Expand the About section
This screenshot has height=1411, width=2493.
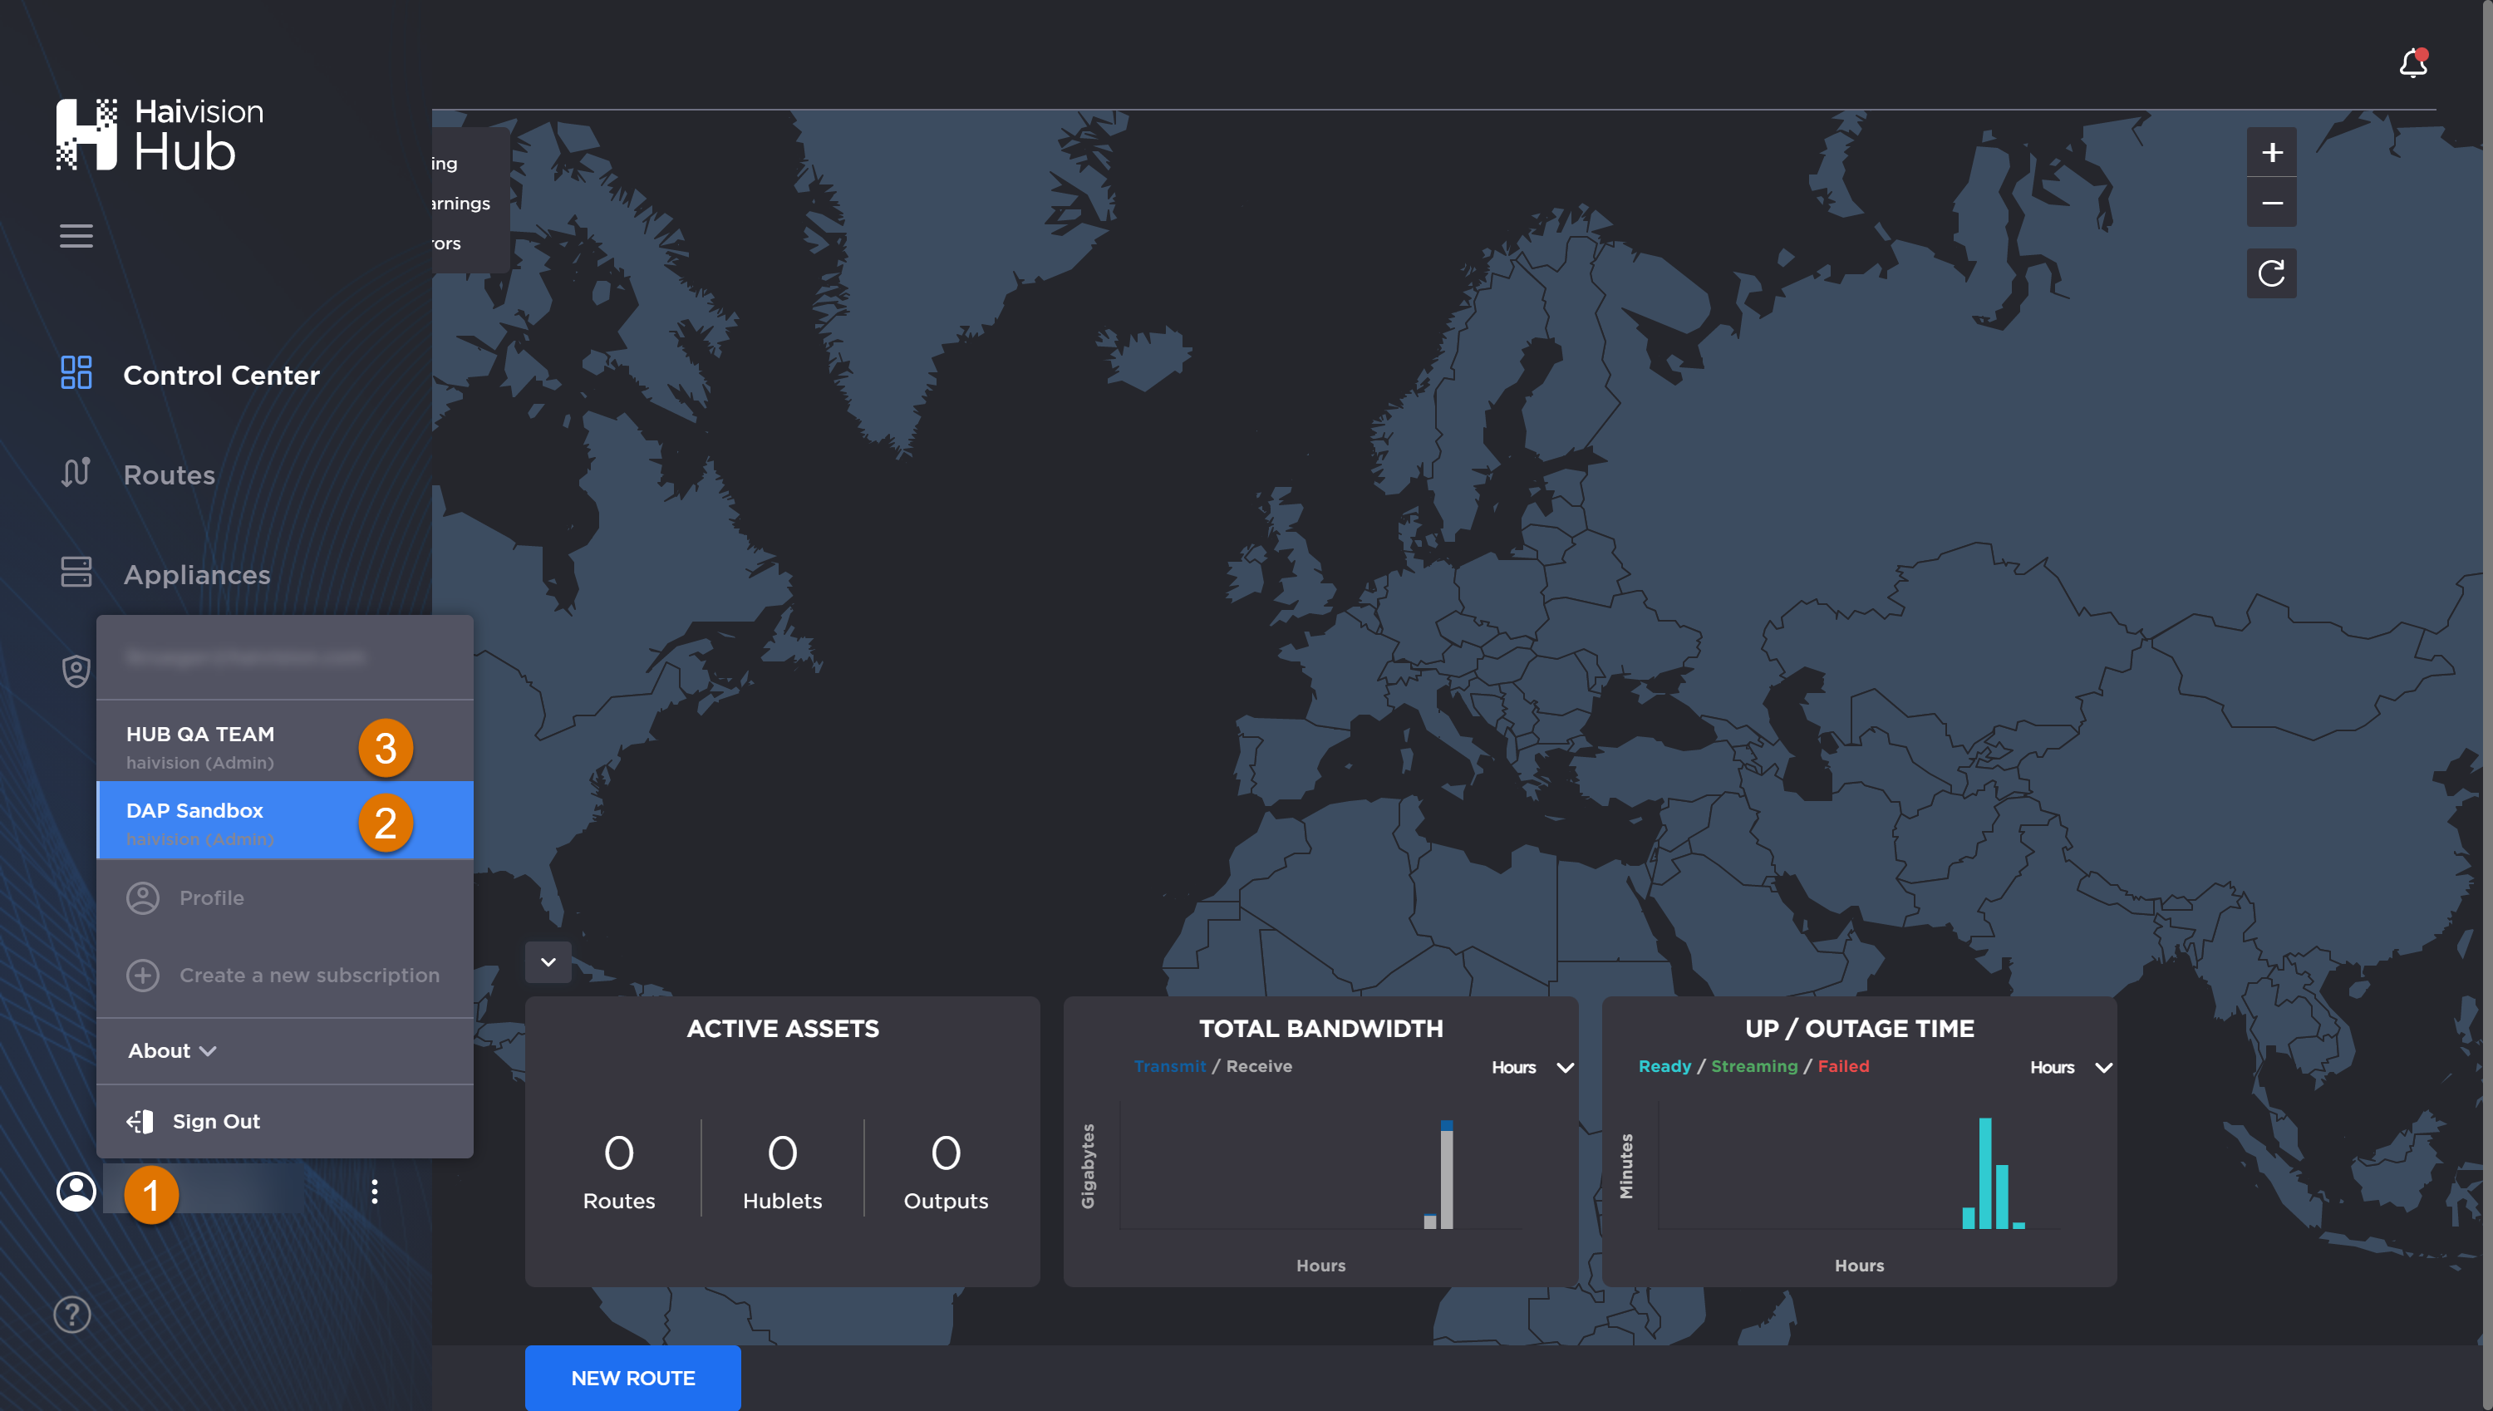click(x=171, y=1050)
